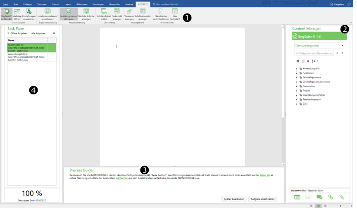Click the Aufgabe abschließen button

[262, 199]
